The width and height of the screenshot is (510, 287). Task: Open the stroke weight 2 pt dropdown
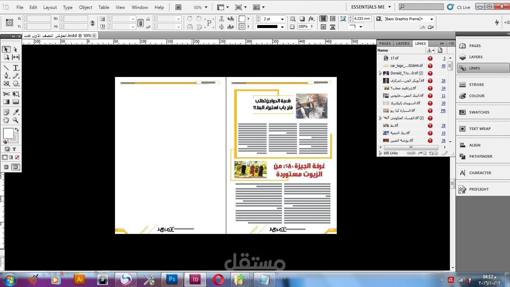pyautogui.click(x=282, y=19)
